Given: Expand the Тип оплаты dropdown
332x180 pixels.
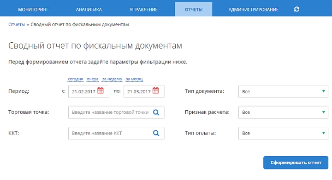Looking at the screenshot, I should click(283, 133).
